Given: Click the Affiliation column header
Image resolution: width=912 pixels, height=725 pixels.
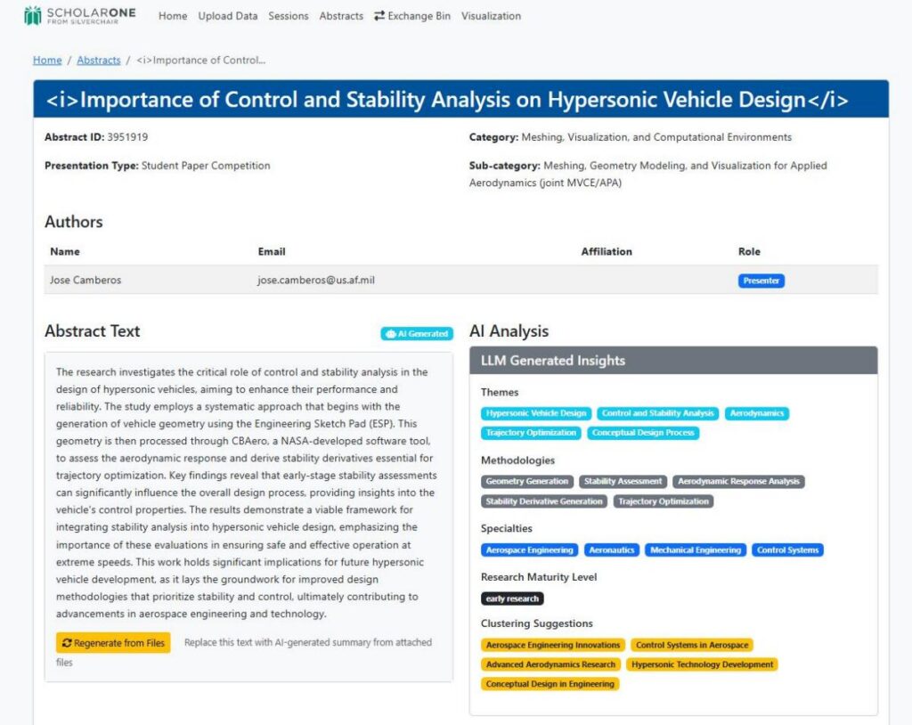Looking at the screenshot, I should pyautogui.click(x=606, y=251).
